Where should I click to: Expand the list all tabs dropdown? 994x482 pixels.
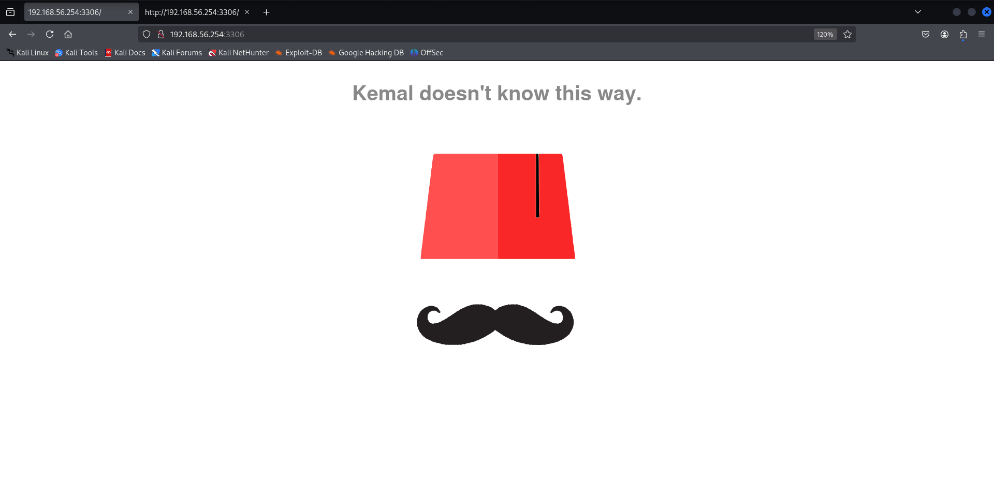pyautogui.click(x=918, y=12)
